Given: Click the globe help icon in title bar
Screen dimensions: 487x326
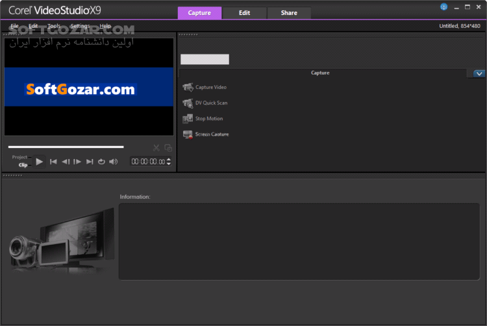Looking at the screenshot, I should tap(444, 7).
